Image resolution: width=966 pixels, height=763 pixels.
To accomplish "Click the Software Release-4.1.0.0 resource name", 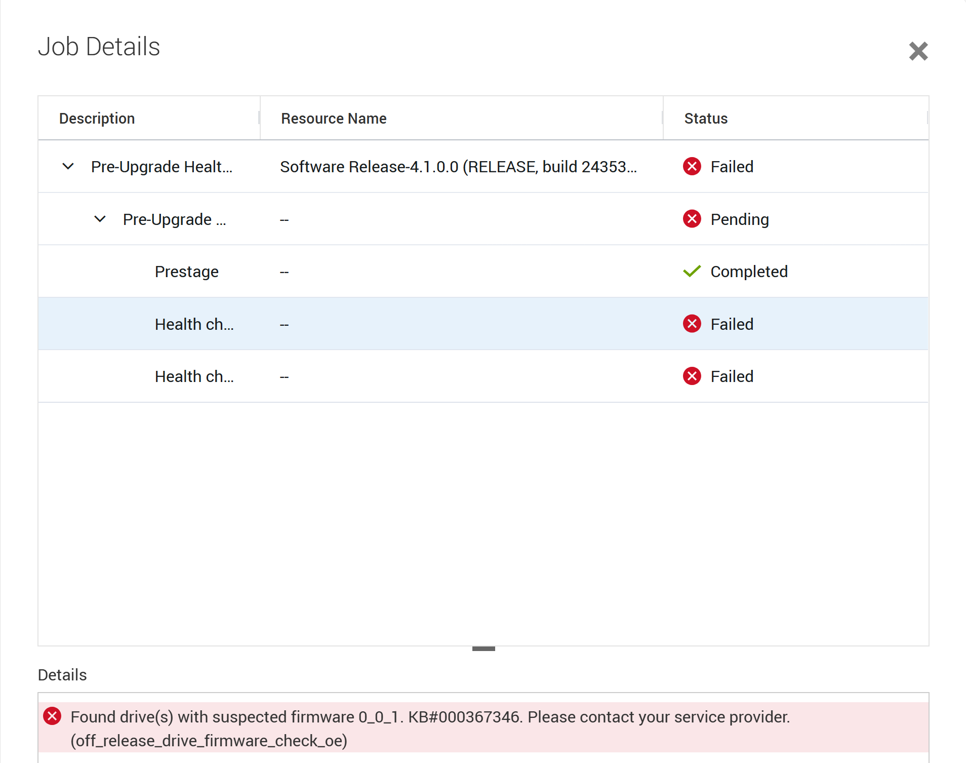I will pos(458,167).
